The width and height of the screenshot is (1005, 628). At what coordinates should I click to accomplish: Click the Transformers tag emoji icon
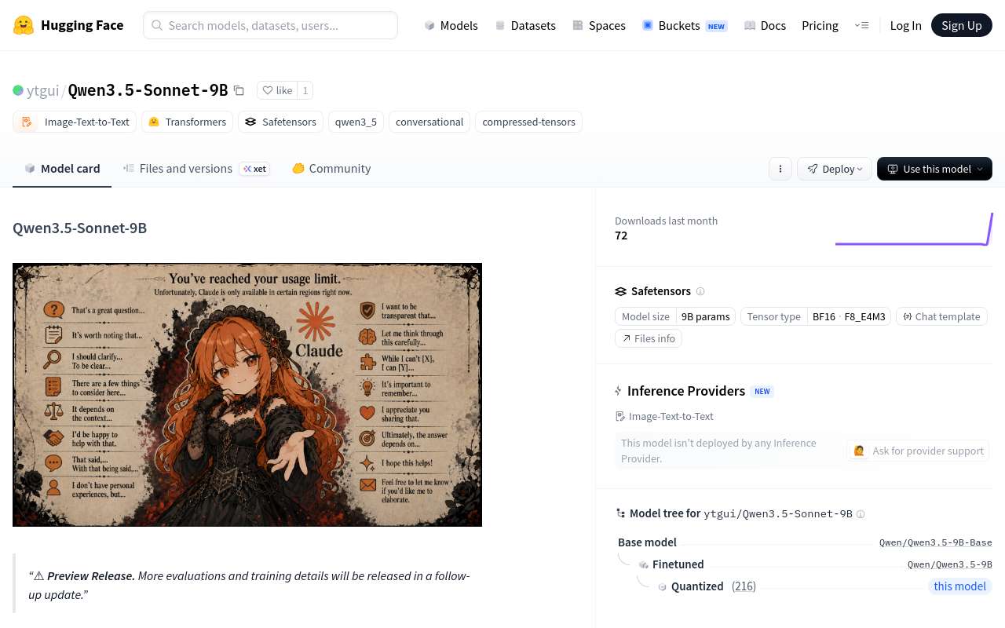[x=154, y=122]
